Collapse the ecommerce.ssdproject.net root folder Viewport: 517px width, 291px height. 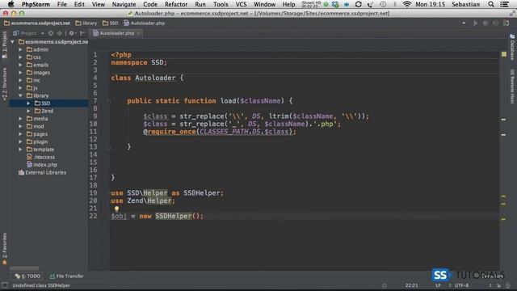pos(13,42)
